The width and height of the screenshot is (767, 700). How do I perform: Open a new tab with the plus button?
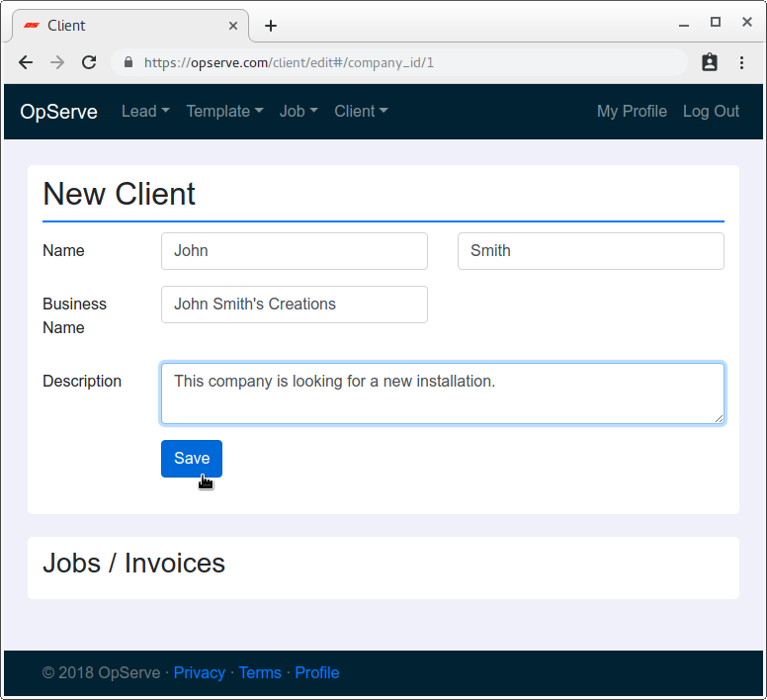(x=271, y=26)
